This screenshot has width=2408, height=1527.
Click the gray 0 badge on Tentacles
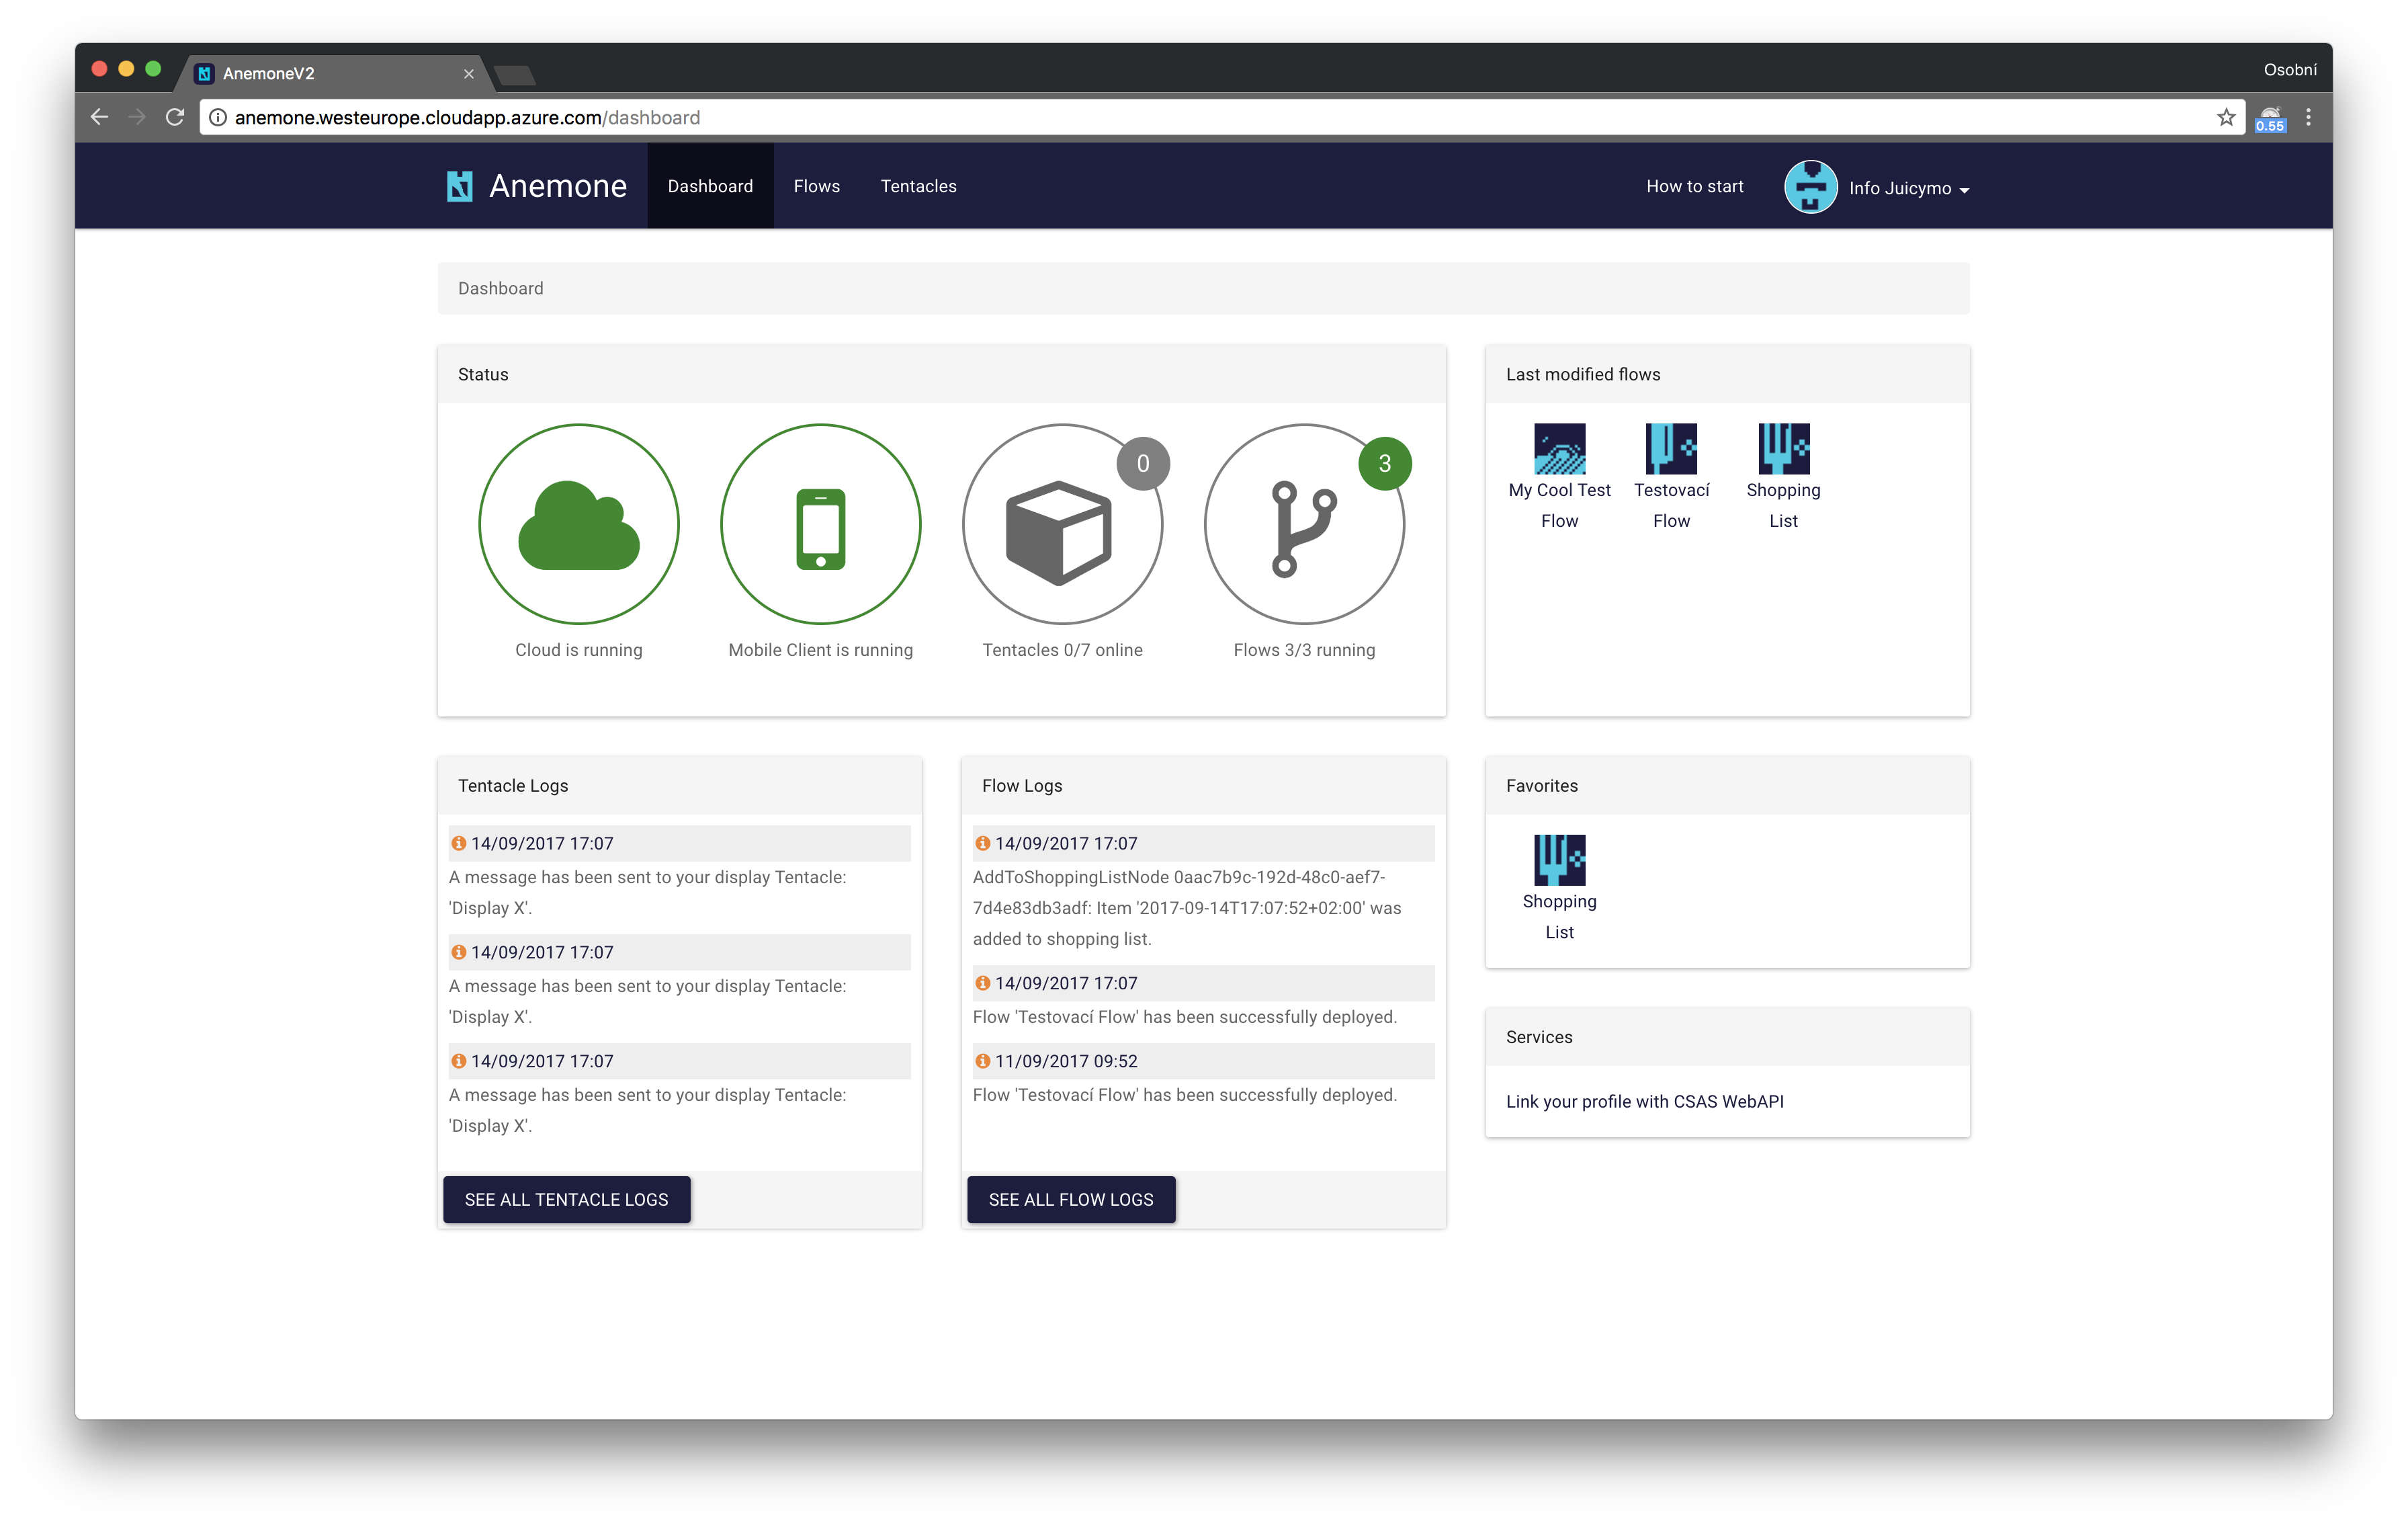pos(1143,463)
